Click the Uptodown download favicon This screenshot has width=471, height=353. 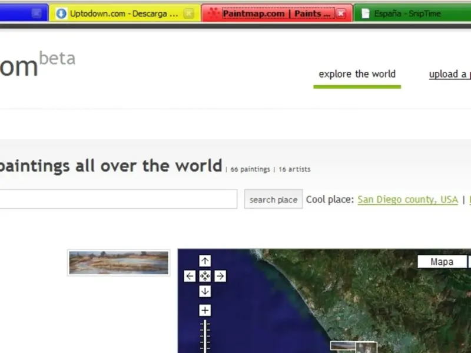pos(61,13)
